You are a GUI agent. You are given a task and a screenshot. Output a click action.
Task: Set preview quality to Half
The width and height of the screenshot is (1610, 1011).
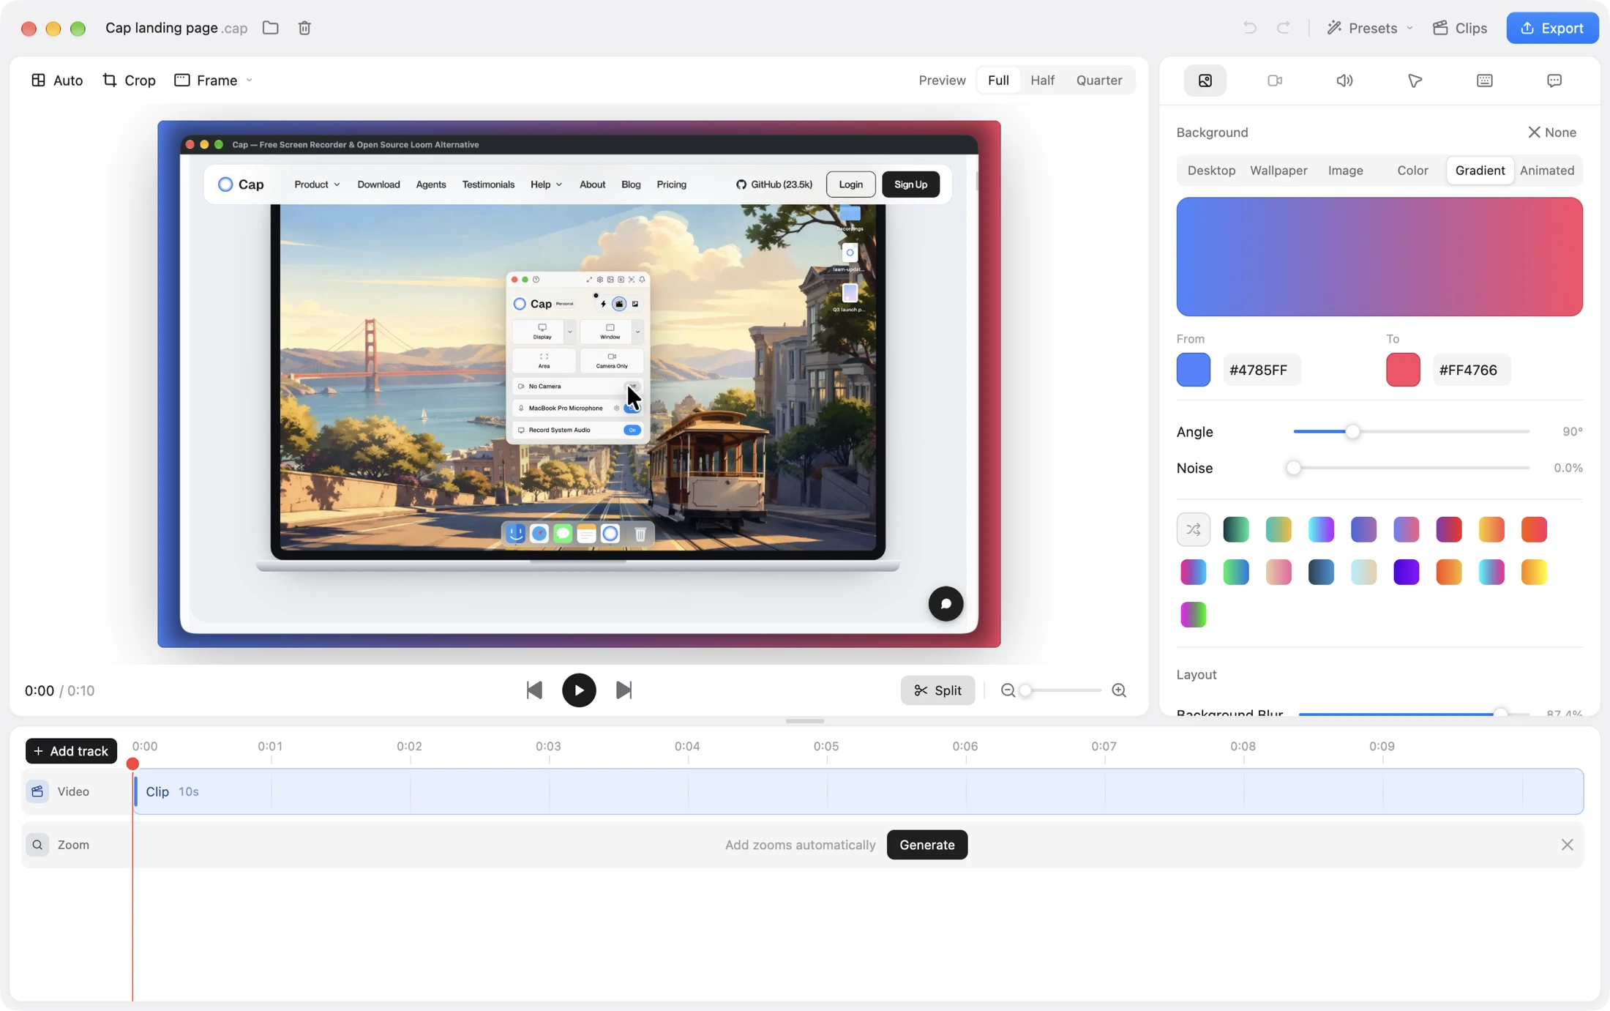click(x=1042, y=81)
